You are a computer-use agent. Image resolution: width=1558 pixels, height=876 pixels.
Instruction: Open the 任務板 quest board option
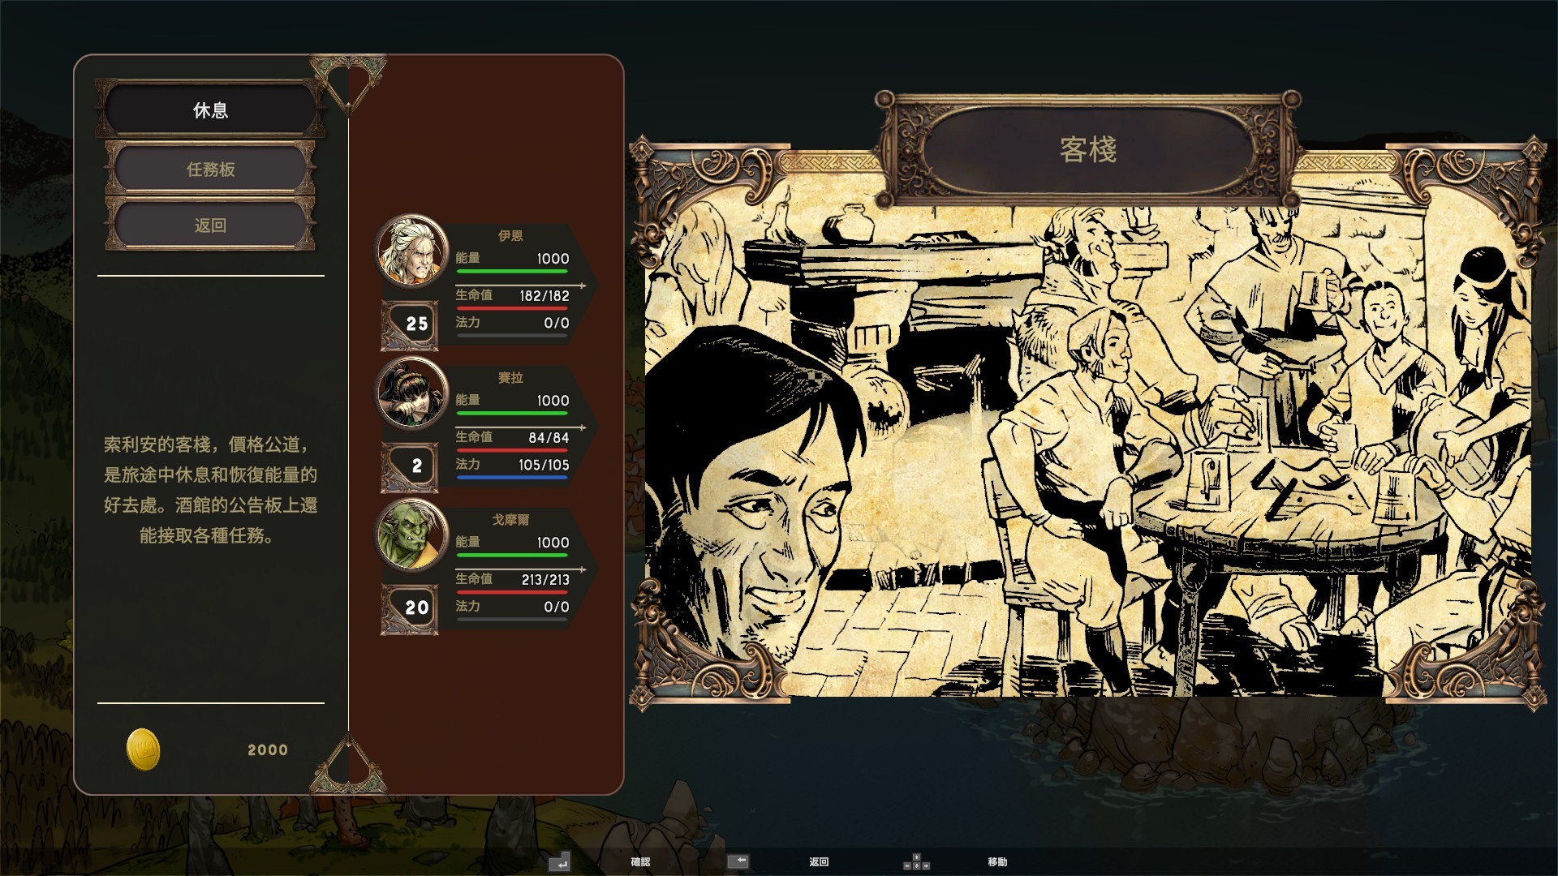click(x=210, y=169)
